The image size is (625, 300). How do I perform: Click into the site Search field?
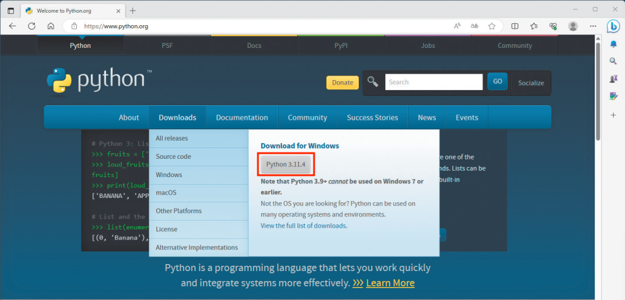coord(434,82)
